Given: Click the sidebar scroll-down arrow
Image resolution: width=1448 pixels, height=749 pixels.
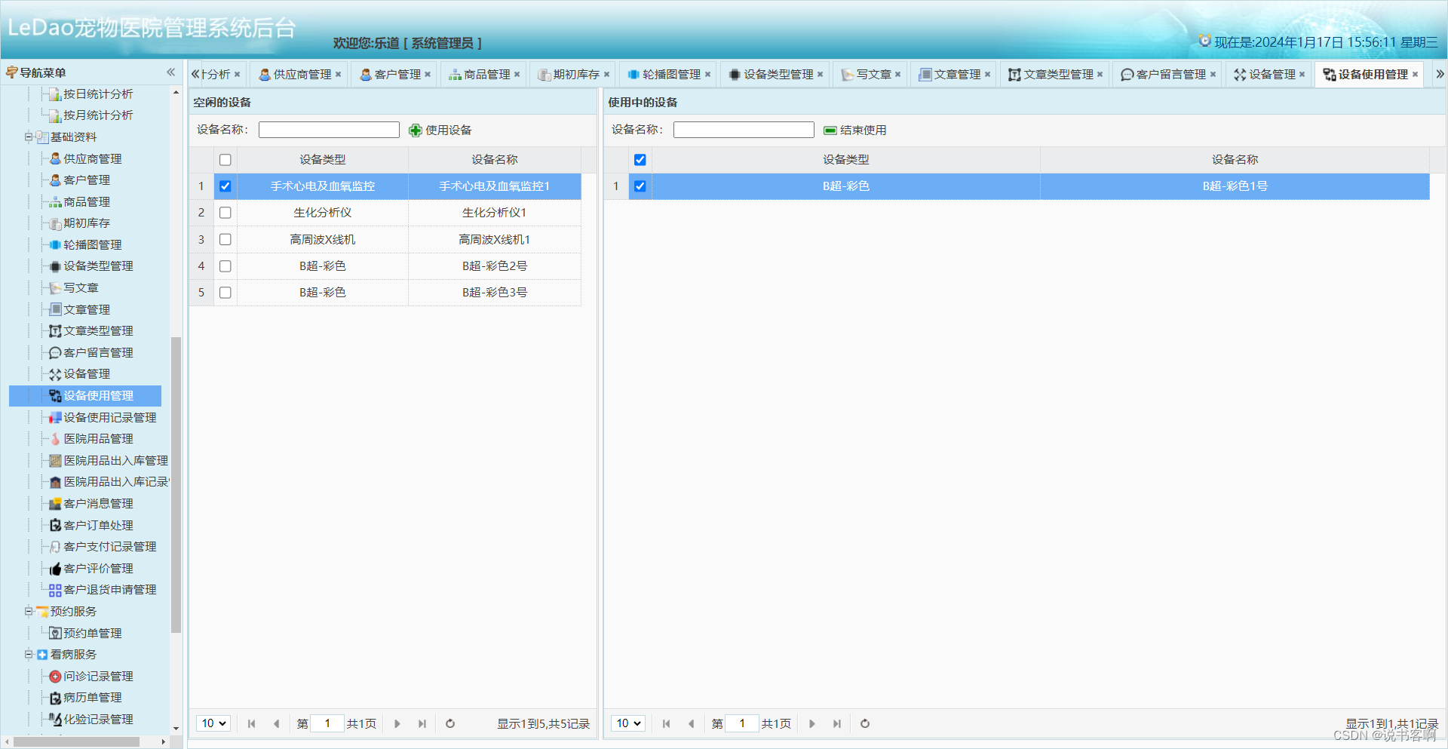Looking at the screenshot, I should (176, 729).
